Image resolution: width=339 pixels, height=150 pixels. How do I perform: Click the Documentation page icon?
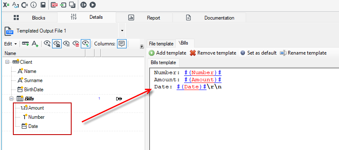[189, 18]
